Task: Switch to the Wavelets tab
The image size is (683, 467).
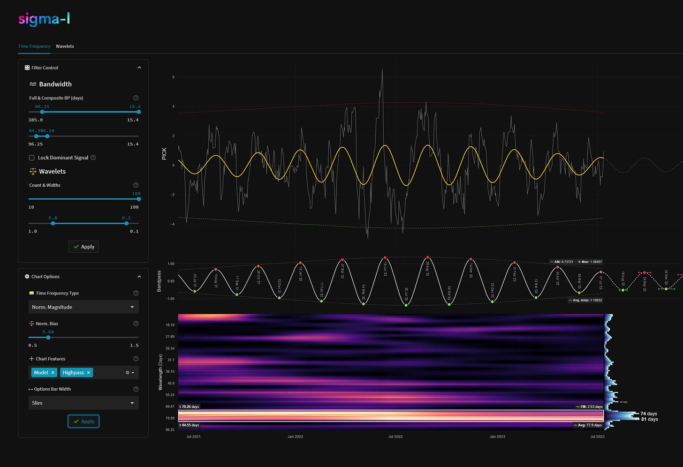Action: click(x=65, y=46)
